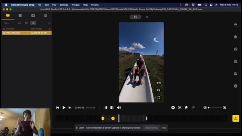Set trim end point

112,108
